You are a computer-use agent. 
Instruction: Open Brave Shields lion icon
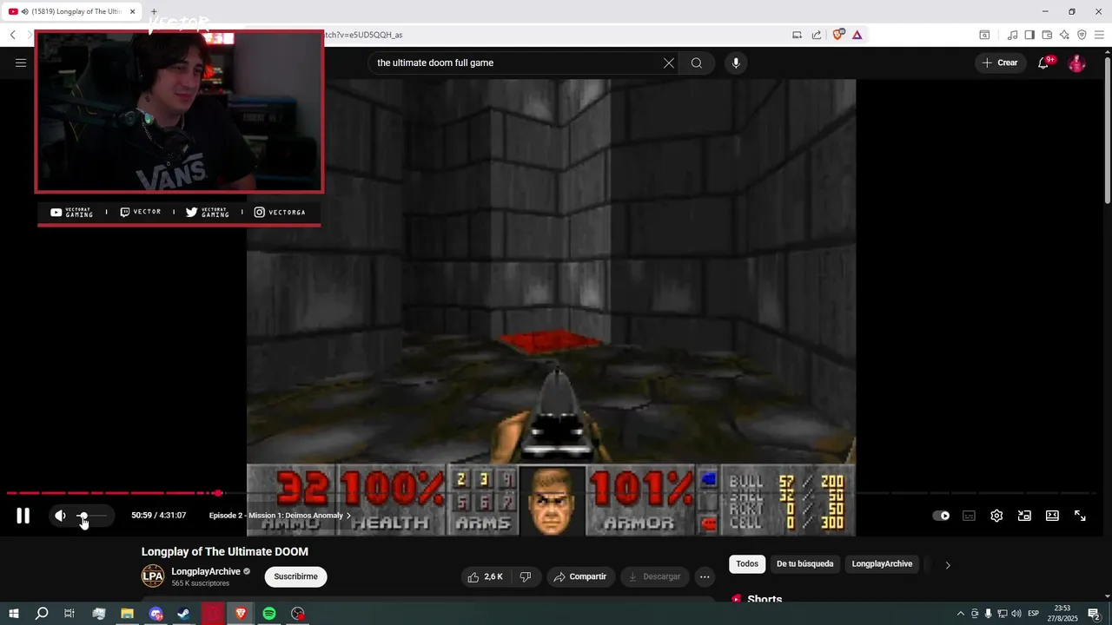click(x=838, y=35)
